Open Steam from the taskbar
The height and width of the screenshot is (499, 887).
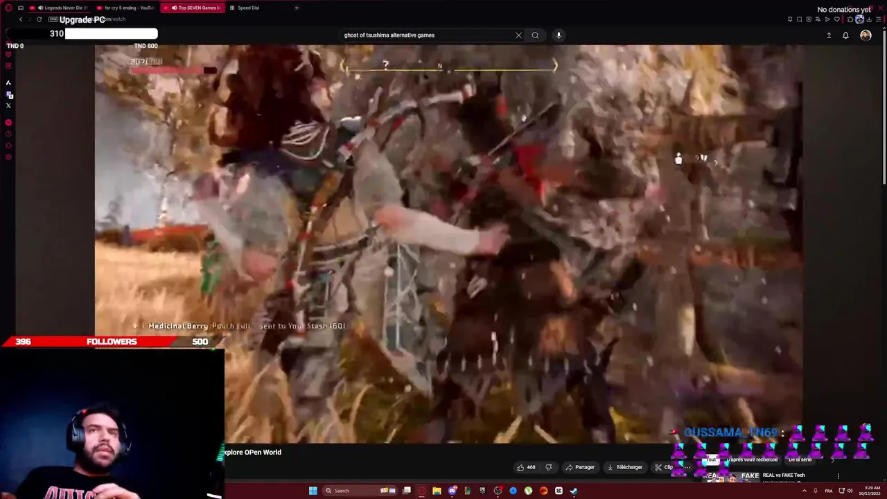coord(574,491)
